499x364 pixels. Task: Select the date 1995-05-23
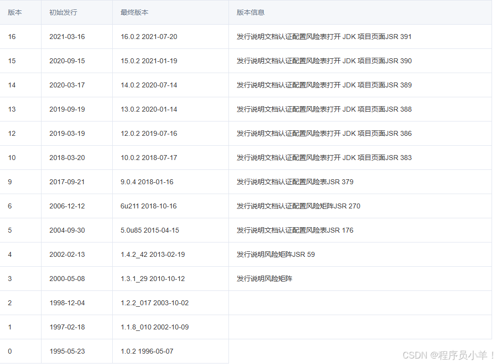(x=67, y=351)
